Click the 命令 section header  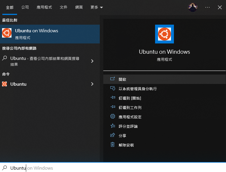pyautogui.click(x=6, y=74)
